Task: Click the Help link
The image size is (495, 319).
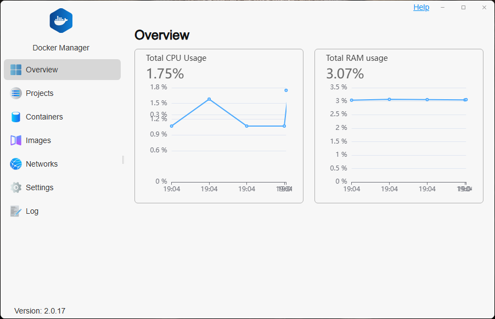Action: click(x=421, y=7)
